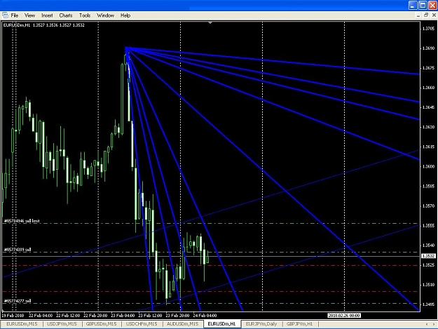Select the #85774277 sell order label
This screenshot has height=329, width=438.
[18, 301]
